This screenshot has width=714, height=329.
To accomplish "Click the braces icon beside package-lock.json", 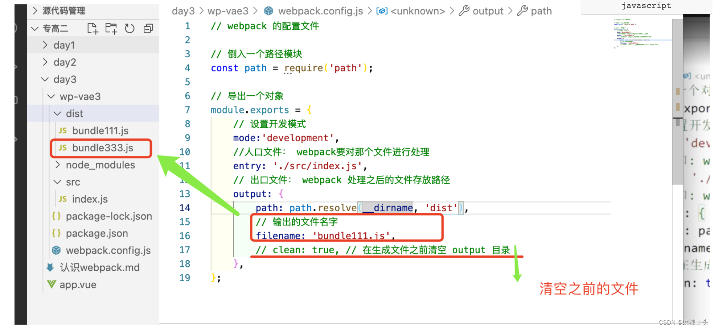I will (56, 216).
